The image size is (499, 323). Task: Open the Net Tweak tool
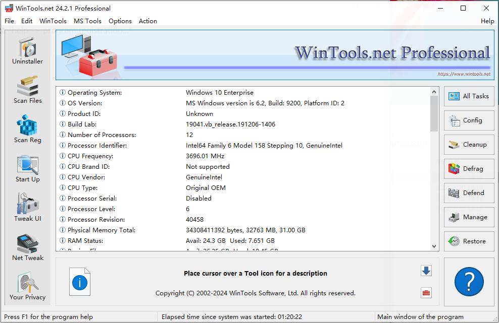click(27, 248)
